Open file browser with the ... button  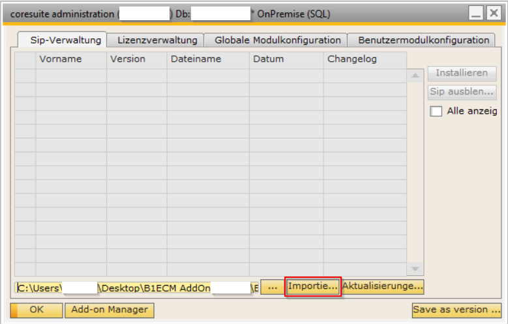[273, 287]
